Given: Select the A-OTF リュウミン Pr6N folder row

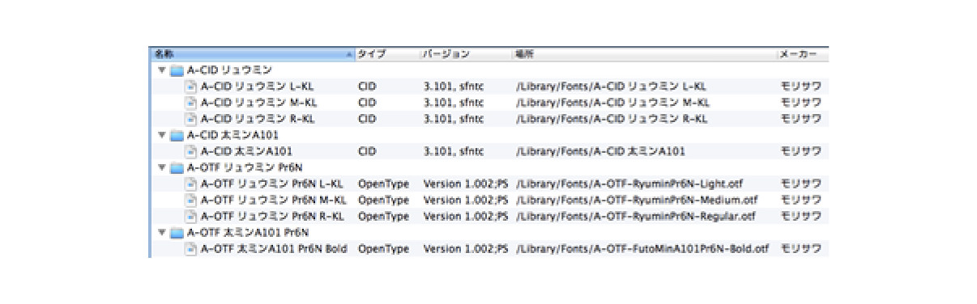Looking at the screenshot, I should tap(489, 167).
